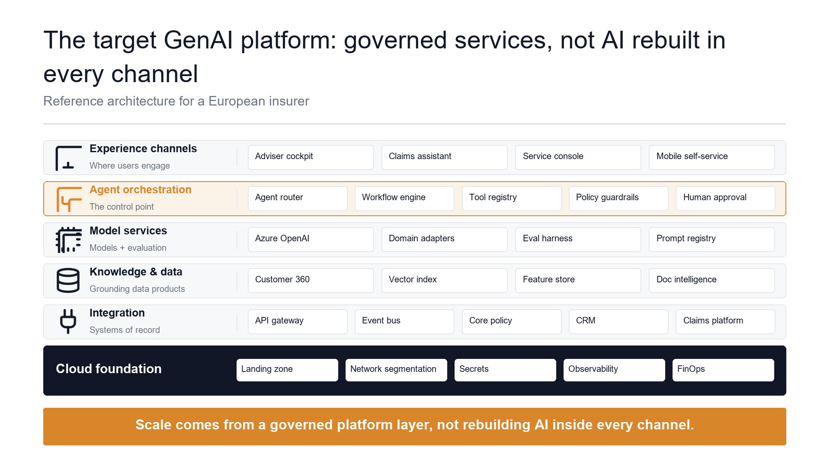This screenshot has height=467, width=830.
Task: Select the Service console box
Action: 578,157
